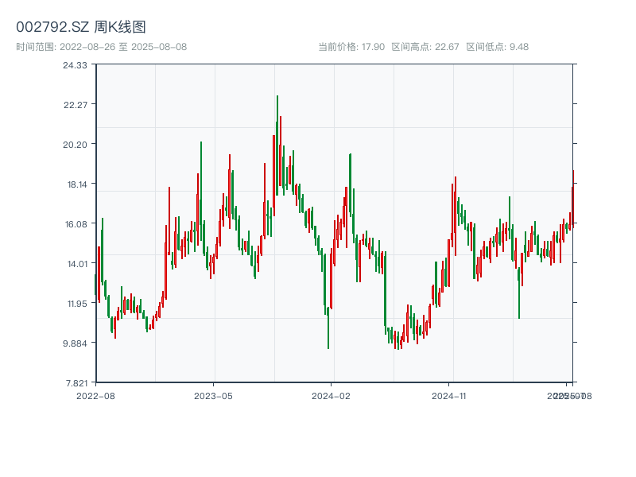
Task: Select the x-axis date label 2023-05
Action: [213, 396]
